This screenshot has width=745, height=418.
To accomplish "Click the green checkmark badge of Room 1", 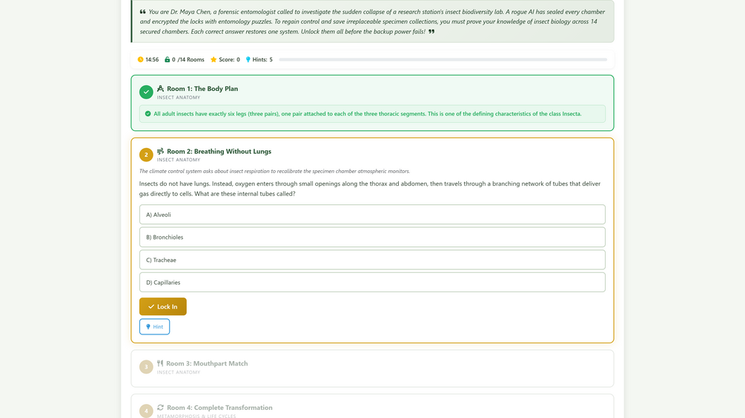I will (146, 92).
